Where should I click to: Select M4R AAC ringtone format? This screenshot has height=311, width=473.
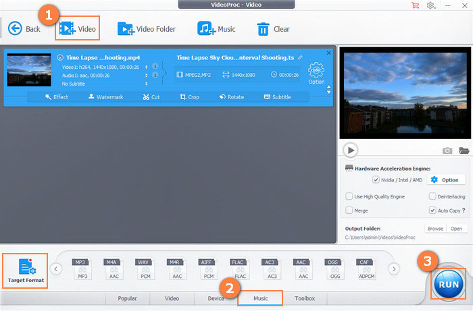click(176, 268)
